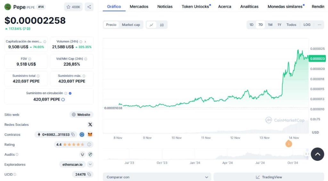
Task: Select the Precio chart mode
Action: [111, 25]
